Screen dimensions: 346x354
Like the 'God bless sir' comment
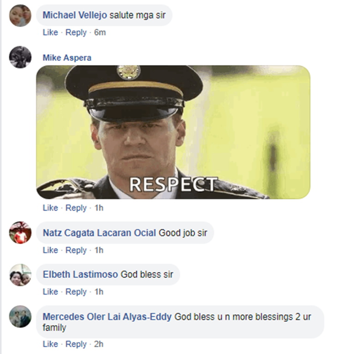pos(50,292)
